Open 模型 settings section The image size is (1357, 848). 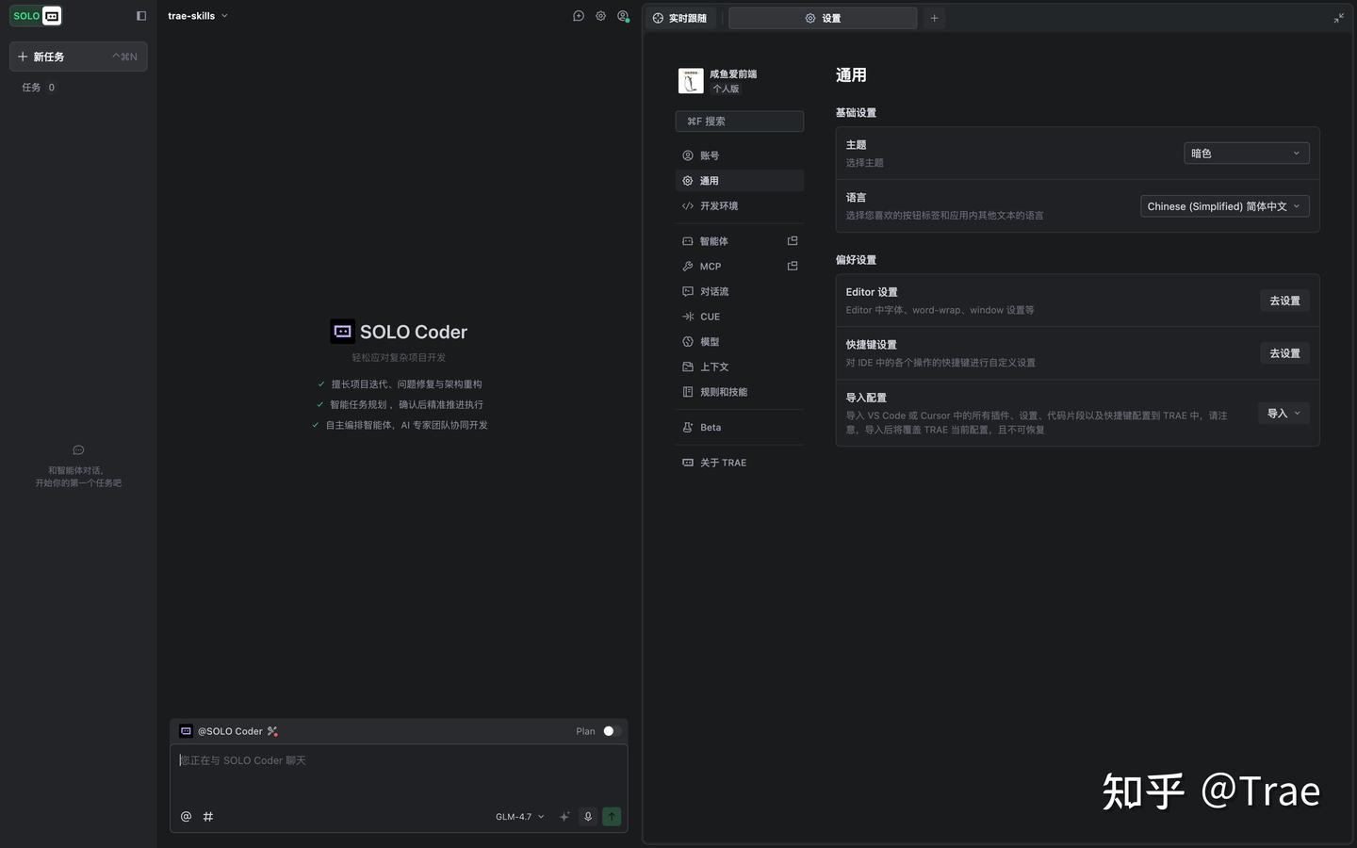click(x=740, y=342)
